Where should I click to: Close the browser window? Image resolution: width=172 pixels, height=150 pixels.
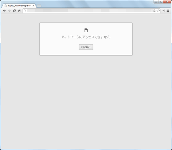167,2
